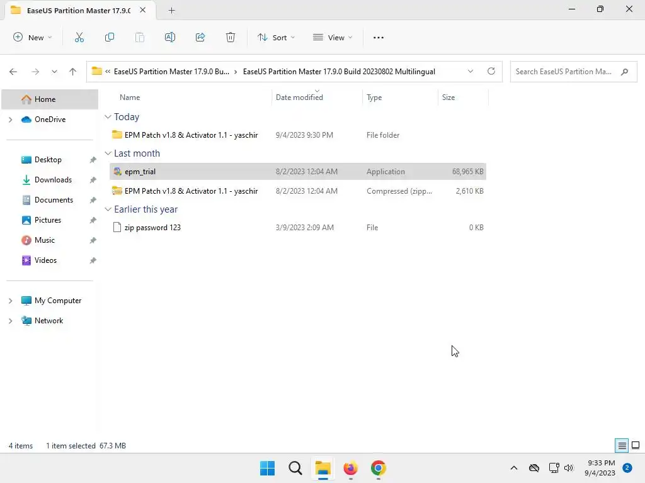Click the Share icon in toolbar

click(x=200, y=37)
